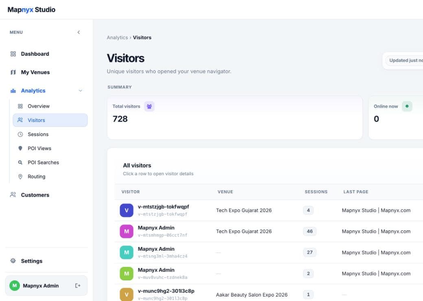Select Visitors in the Analytics submenu
Image resolution: width=423 pixels, height=301 pixels.
[50, 120]
